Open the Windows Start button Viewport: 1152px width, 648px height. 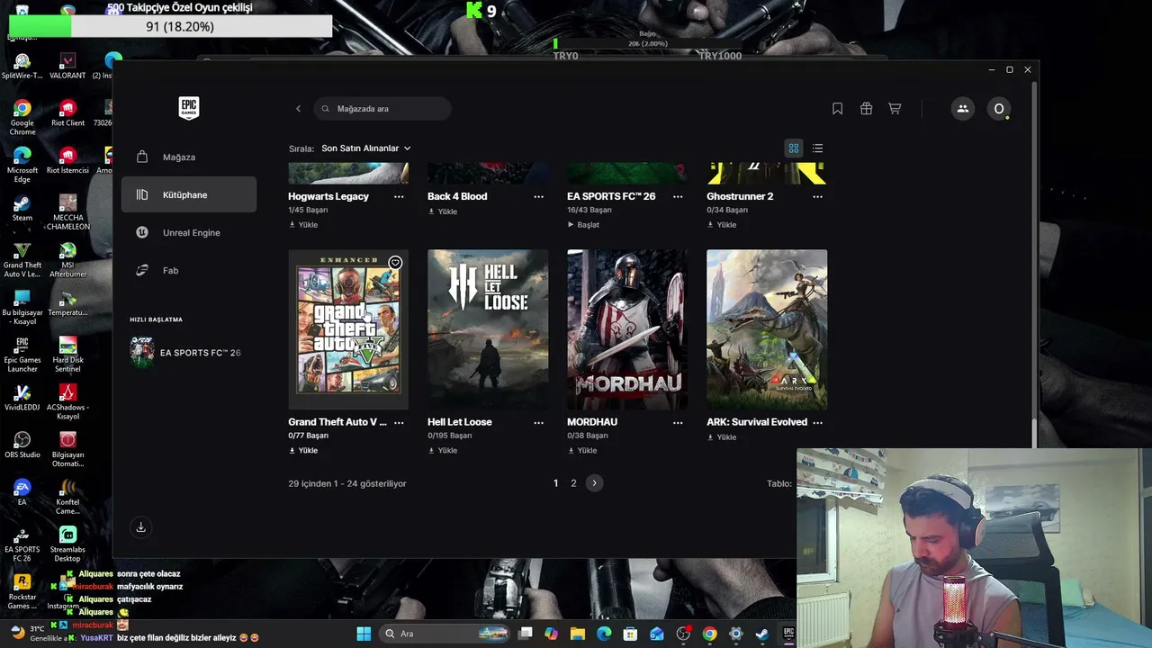pos(364,634)
